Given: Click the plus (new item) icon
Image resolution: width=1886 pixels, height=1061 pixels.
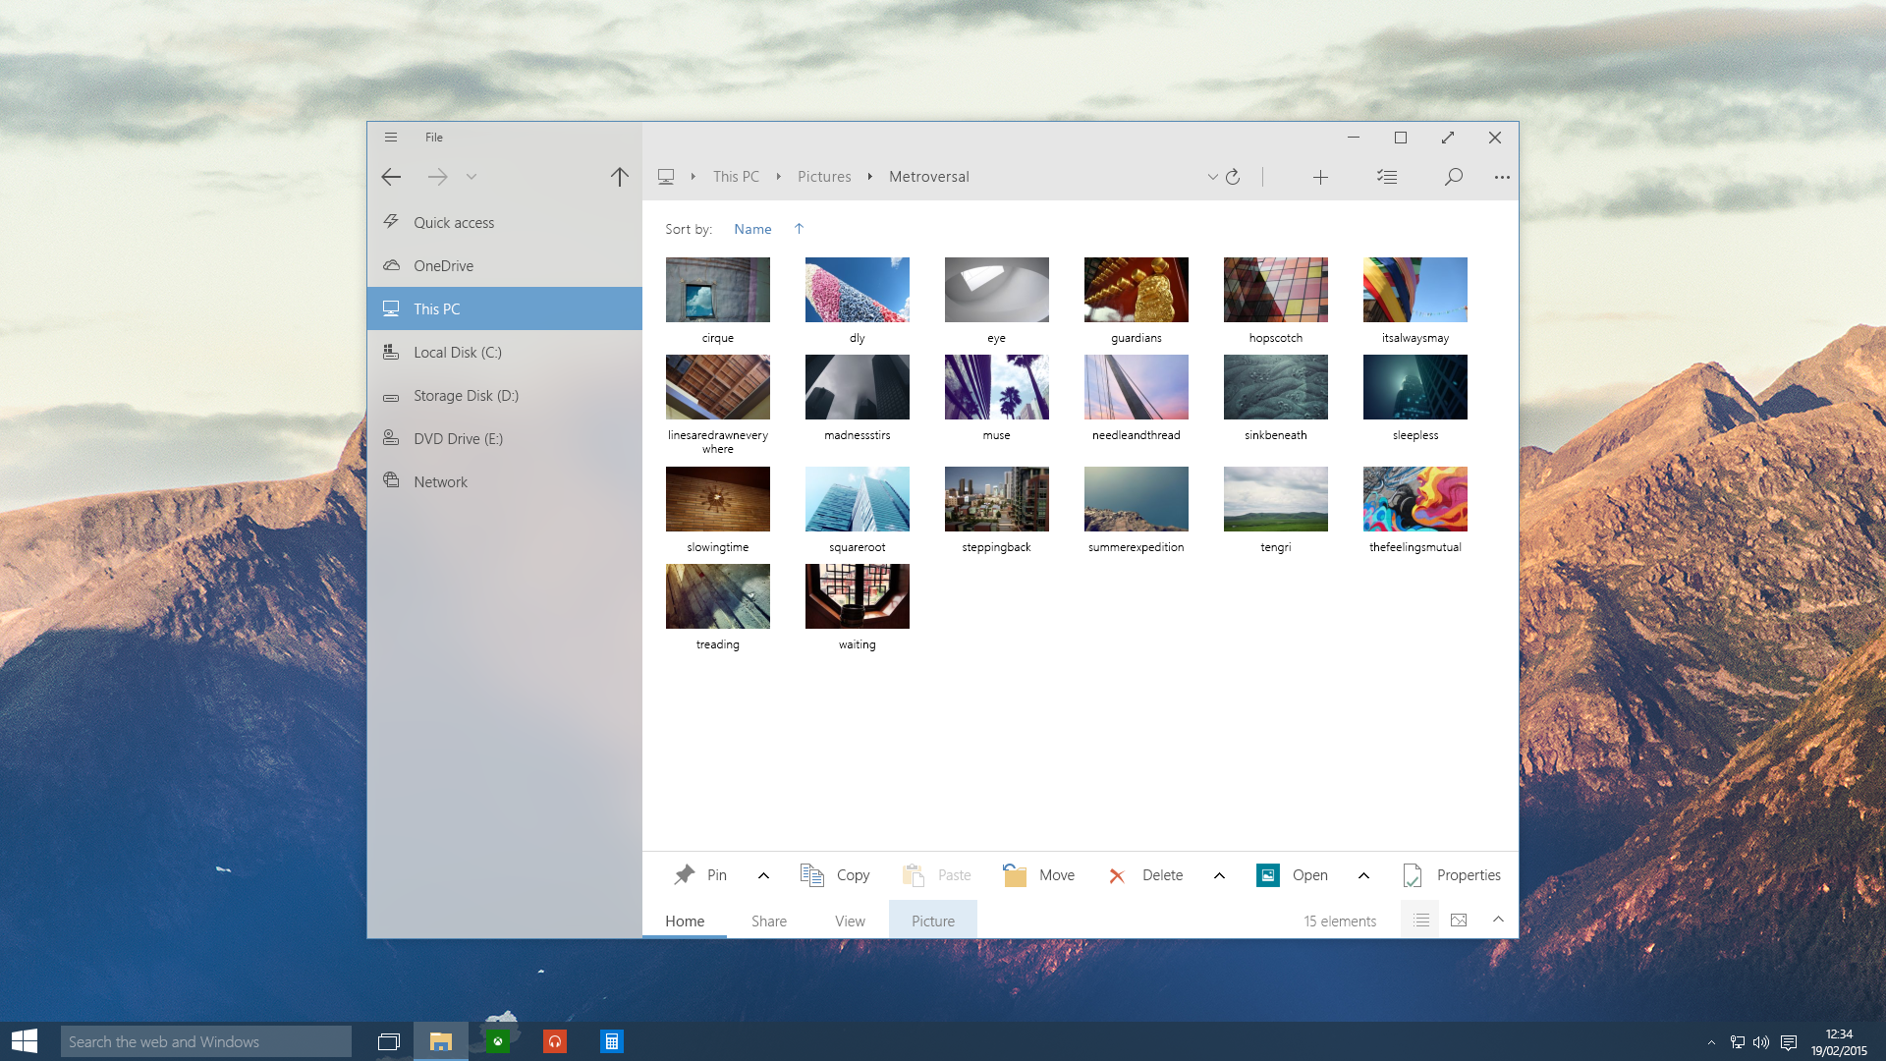Looking at the screenshot, I should [x=1320, y=177].
